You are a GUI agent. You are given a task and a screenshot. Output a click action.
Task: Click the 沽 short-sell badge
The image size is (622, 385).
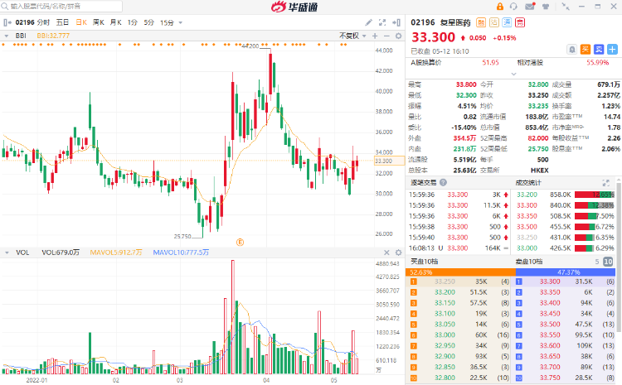click(494, 22)
